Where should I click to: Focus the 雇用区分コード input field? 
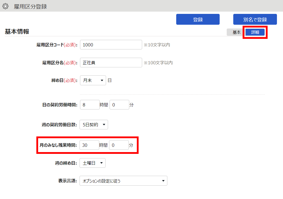click(111, 45)
